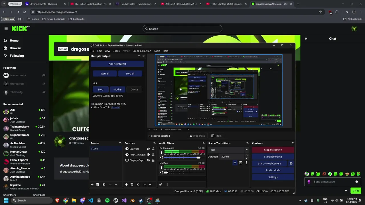
Task: Collapse the Kick chat panel arrow
Action: 306,38
